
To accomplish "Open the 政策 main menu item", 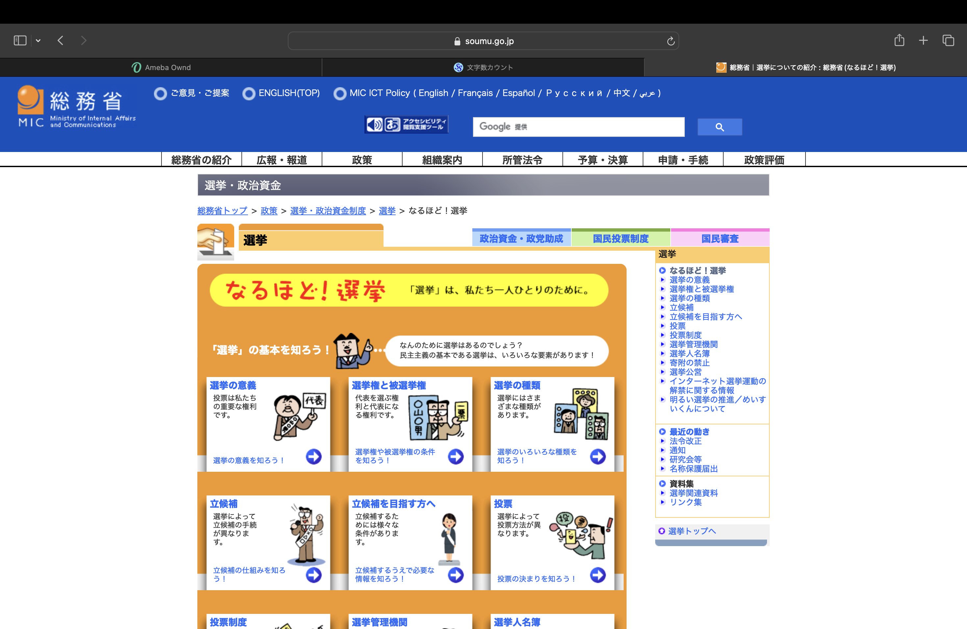I will coord(362,160).
